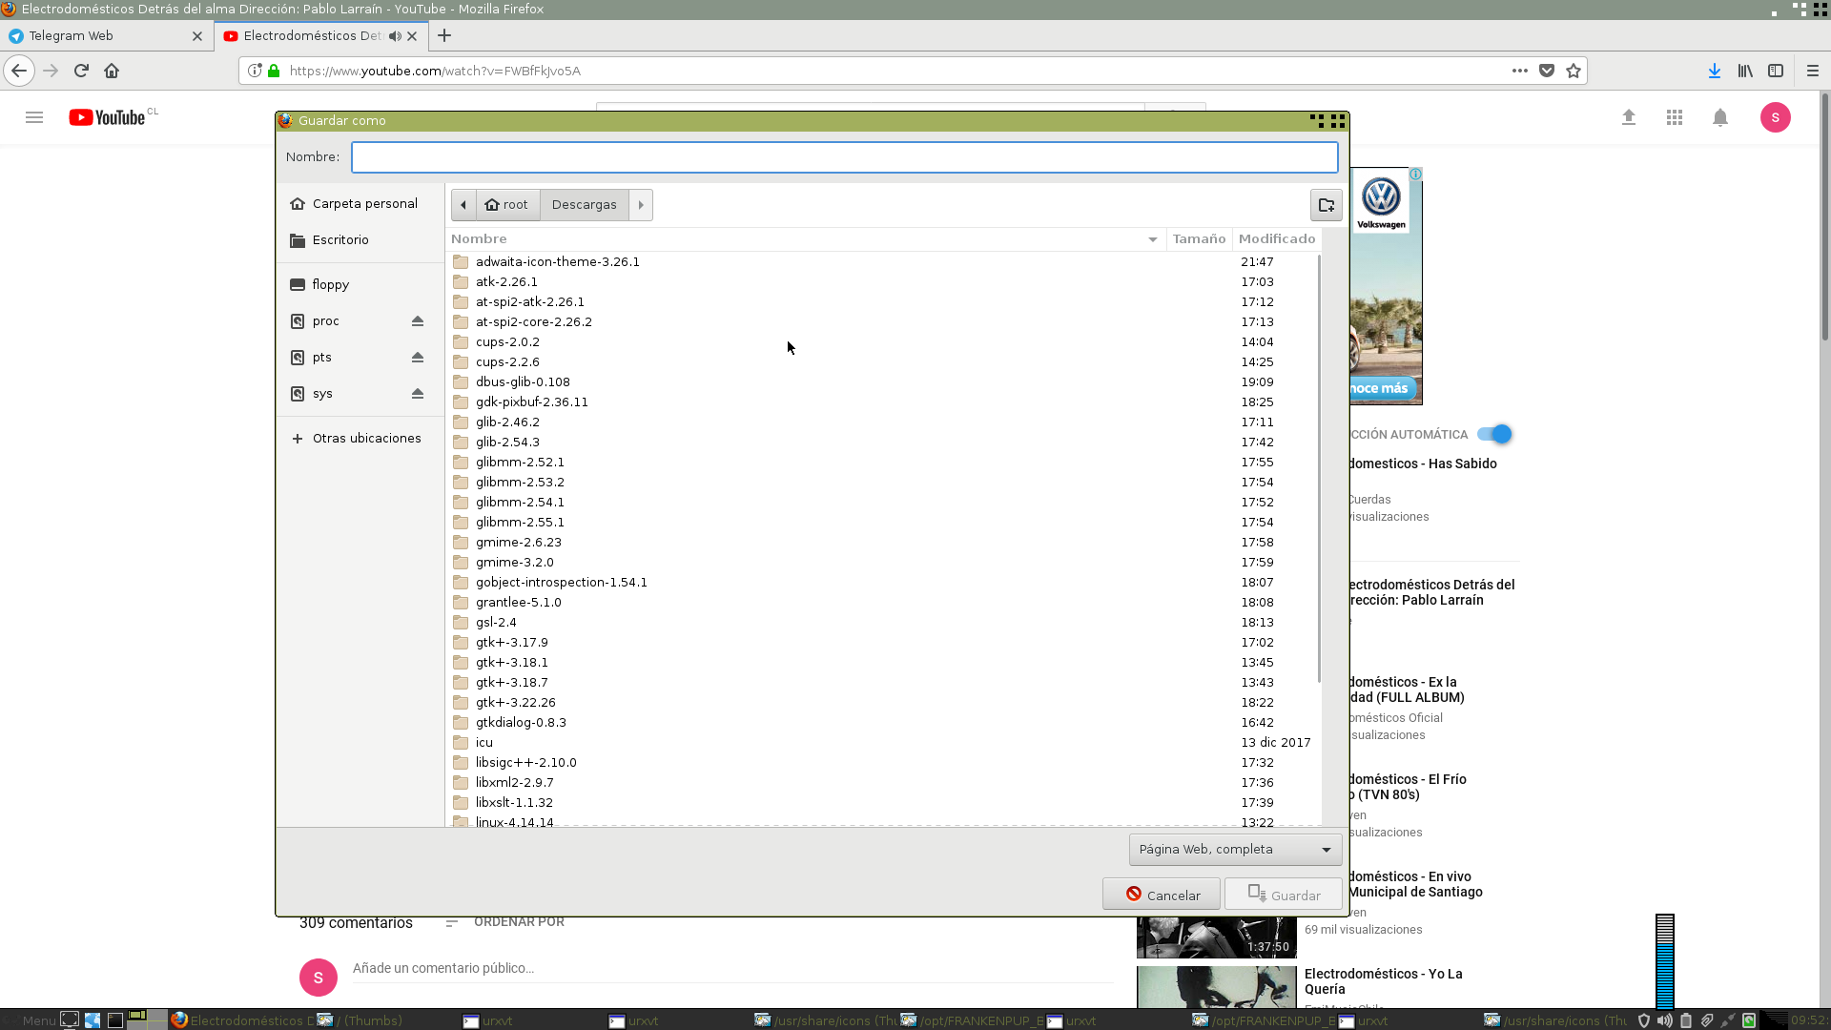Select Escritorio in sidebar
This screenshot has width=1831, height=1030.
(359, 240)
